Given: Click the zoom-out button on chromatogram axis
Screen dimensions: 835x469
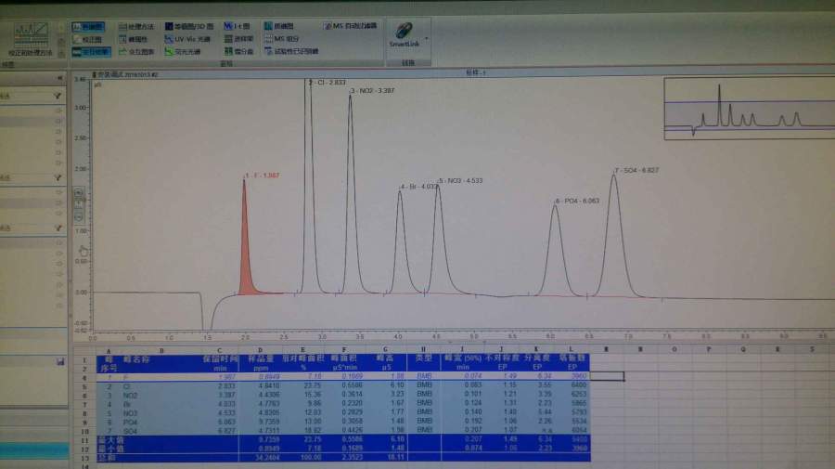Looking at the screenshot, I should 79,216.
